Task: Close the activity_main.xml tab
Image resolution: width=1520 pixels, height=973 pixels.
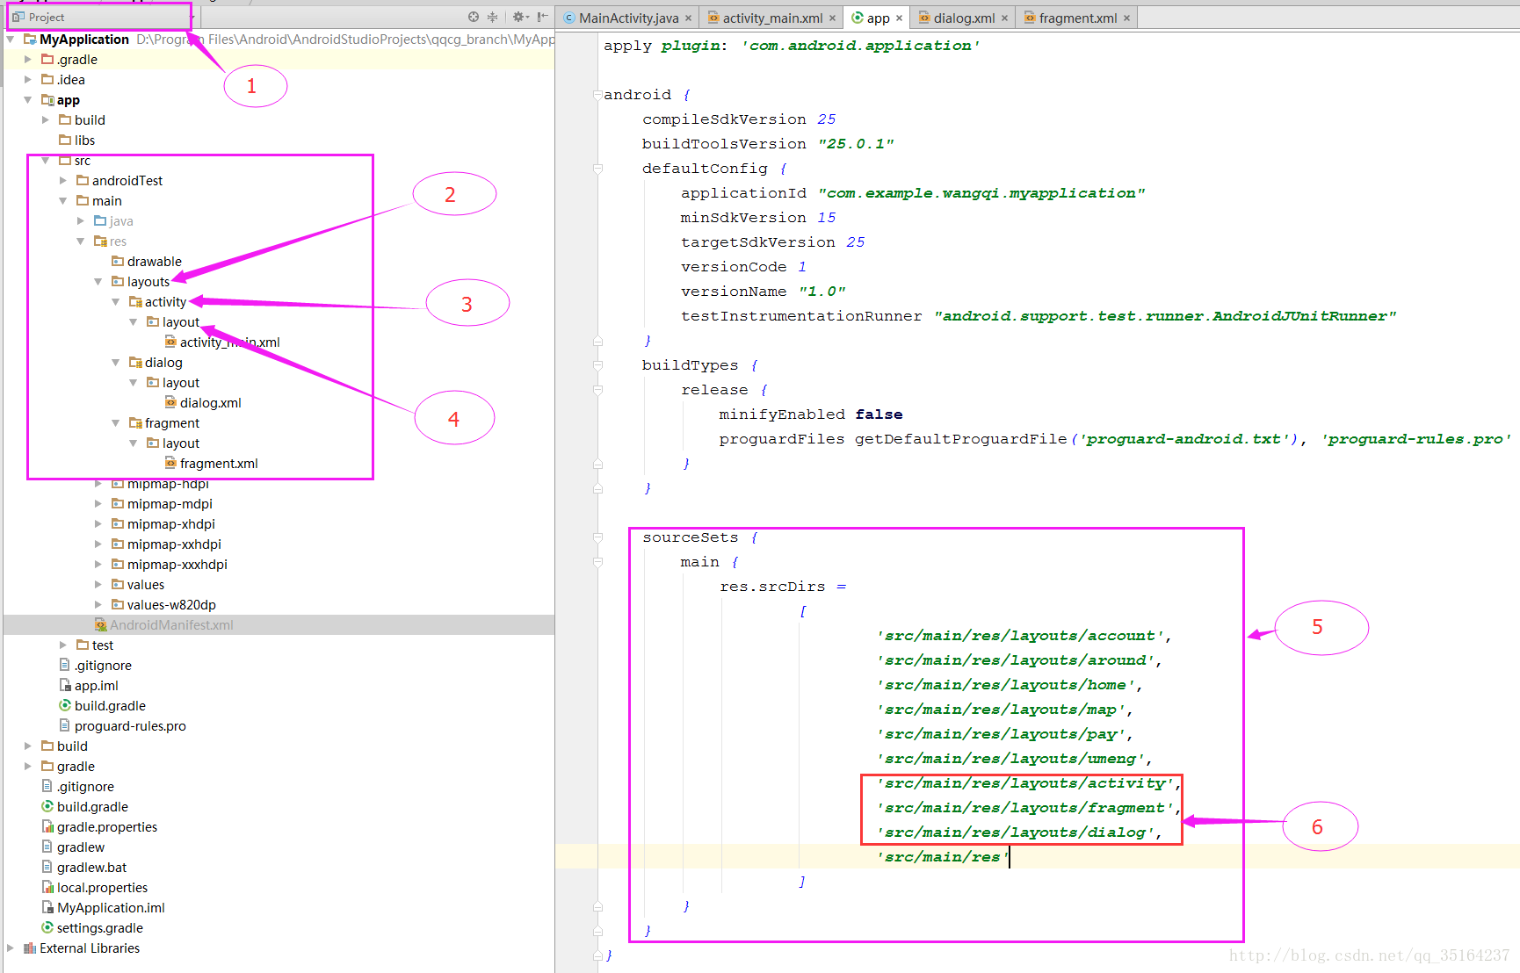Action: tap(832, 18)
